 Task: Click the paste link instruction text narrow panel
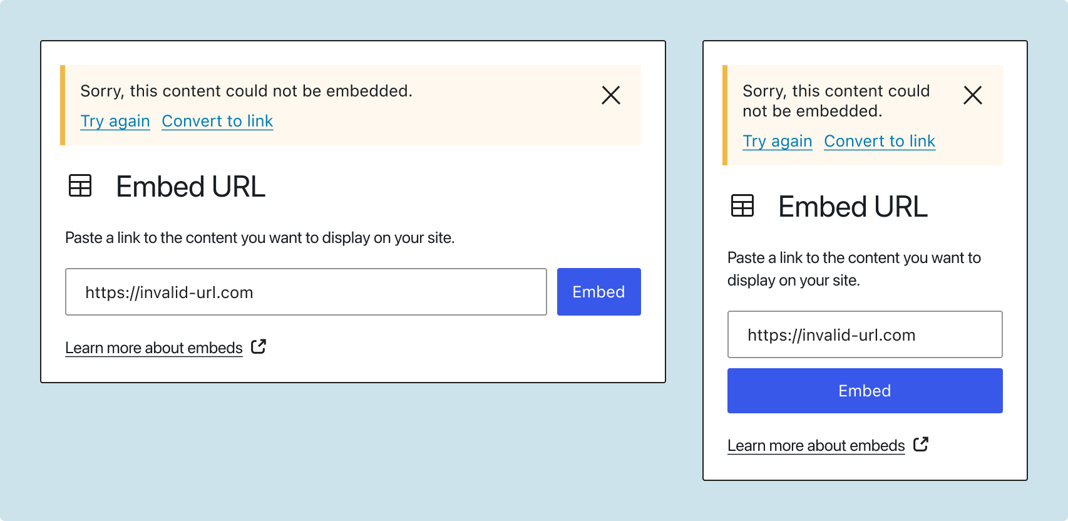pyautogui.click(x=853, y=269)
